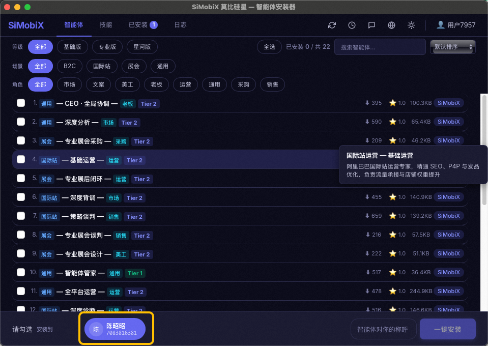Select 全部 in the 角色 filter row

41,84
